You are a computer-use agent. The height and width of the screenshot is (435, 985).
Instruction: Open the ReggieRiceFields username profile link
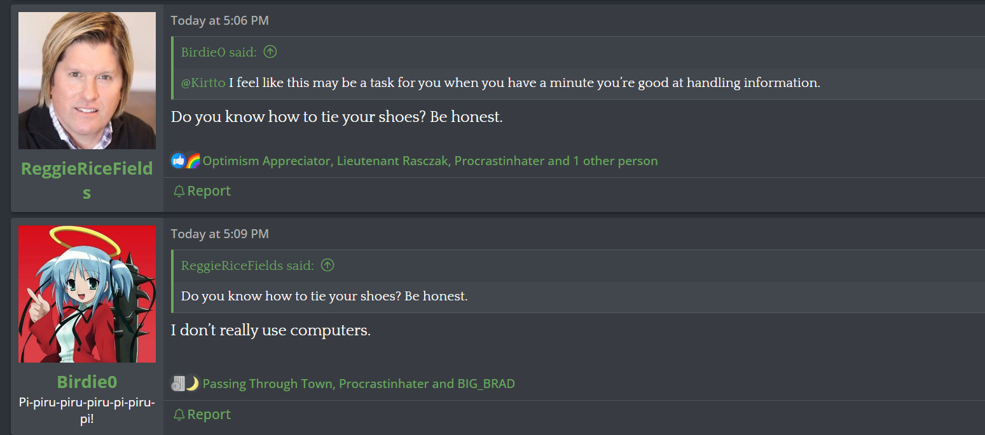[87, 180]
